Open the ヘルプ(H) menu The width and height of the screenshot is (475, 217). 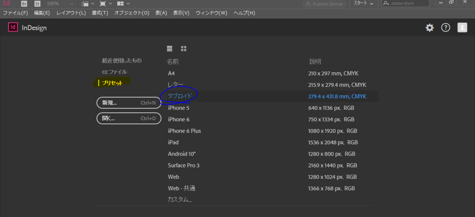click(244, 13)
